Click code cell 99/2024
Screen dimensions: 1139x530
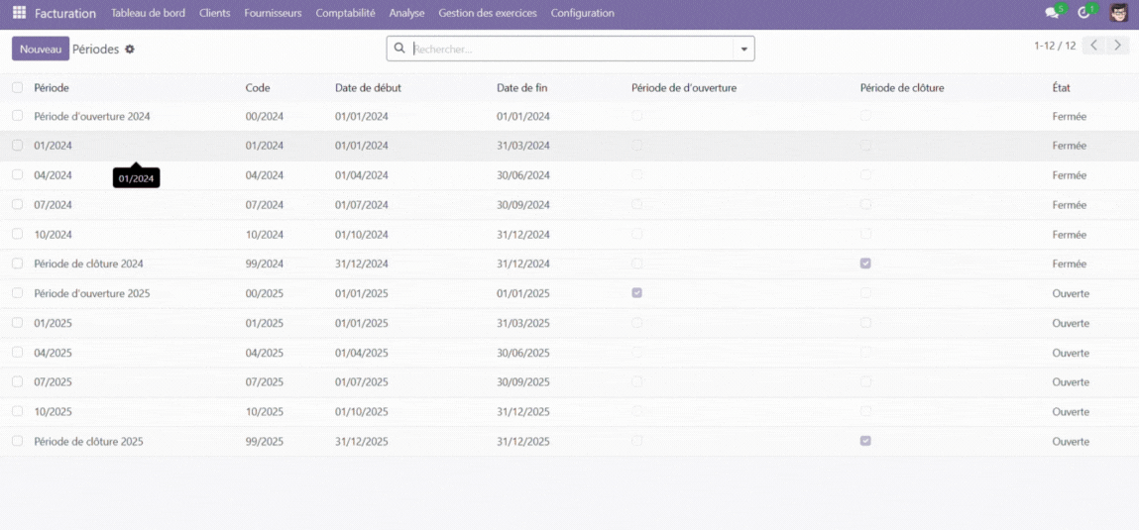click(x=265, y=264)
